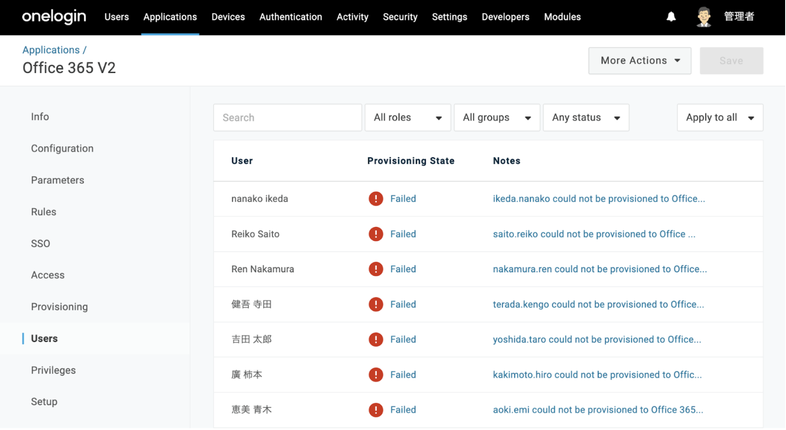This screenshot has height=430, width=786.
Task: Go to the Provisioning section
Action: (x=60, y=307)
